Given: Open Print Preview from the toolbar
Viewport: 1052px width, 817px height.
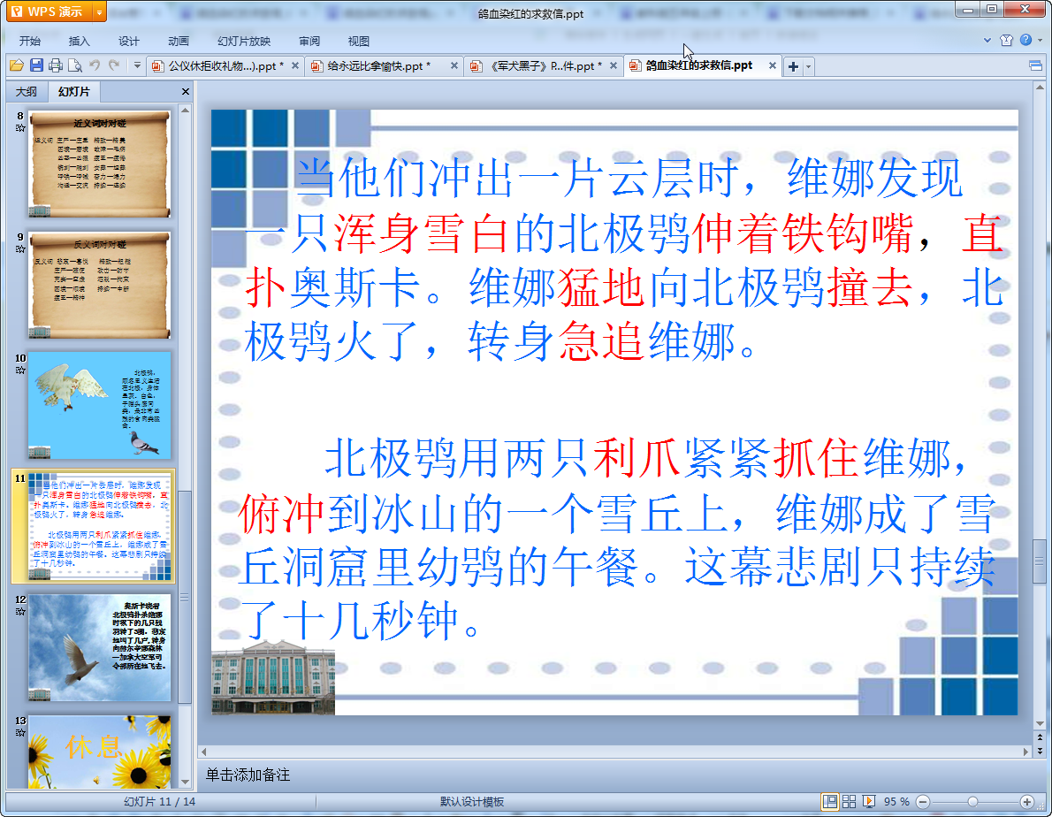Looking at the screenshot, I should (75, 65).
